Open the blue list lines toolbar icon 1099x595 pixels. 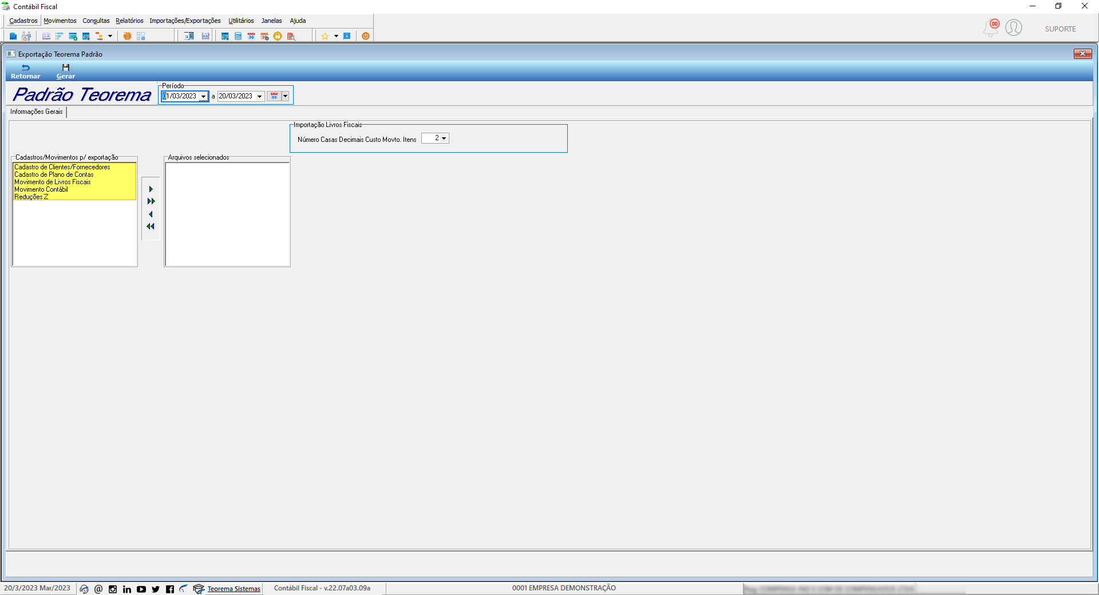(60, 36)
